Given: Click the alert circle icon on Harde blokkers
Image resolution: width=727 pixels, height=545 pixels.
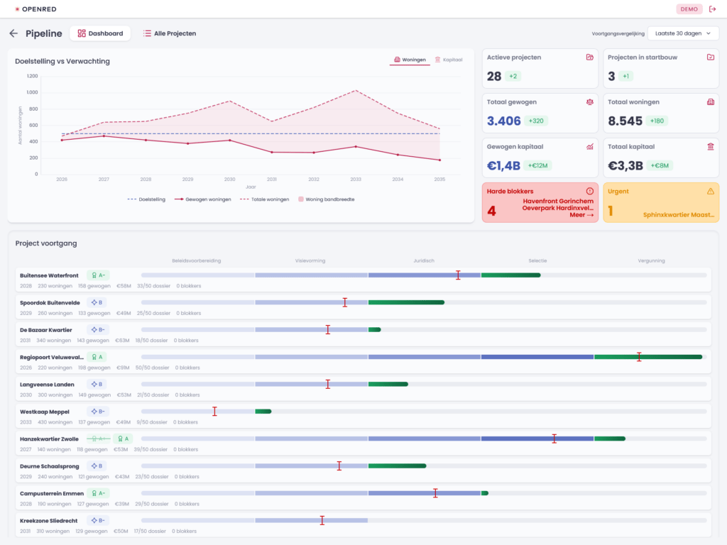Looking at the screenshot, I should point(590,191).
